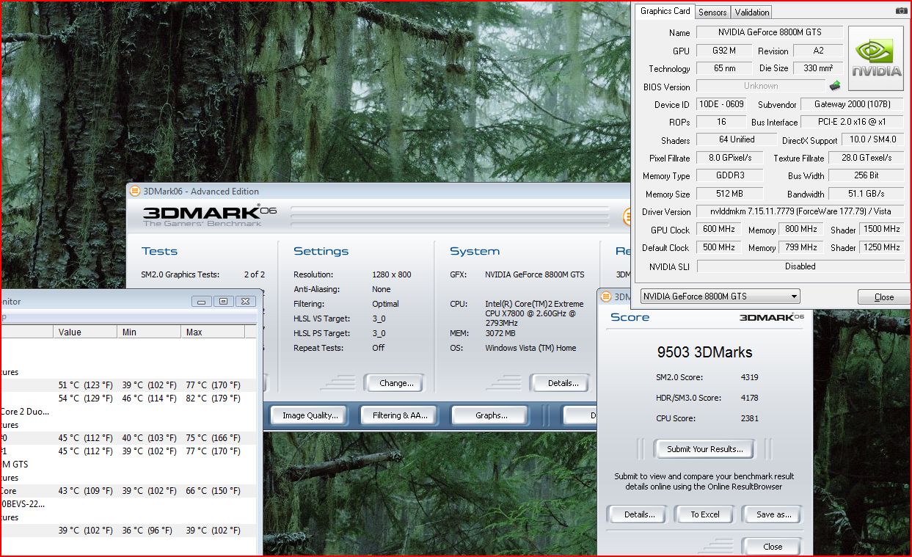Click the Save as... button

773,514
